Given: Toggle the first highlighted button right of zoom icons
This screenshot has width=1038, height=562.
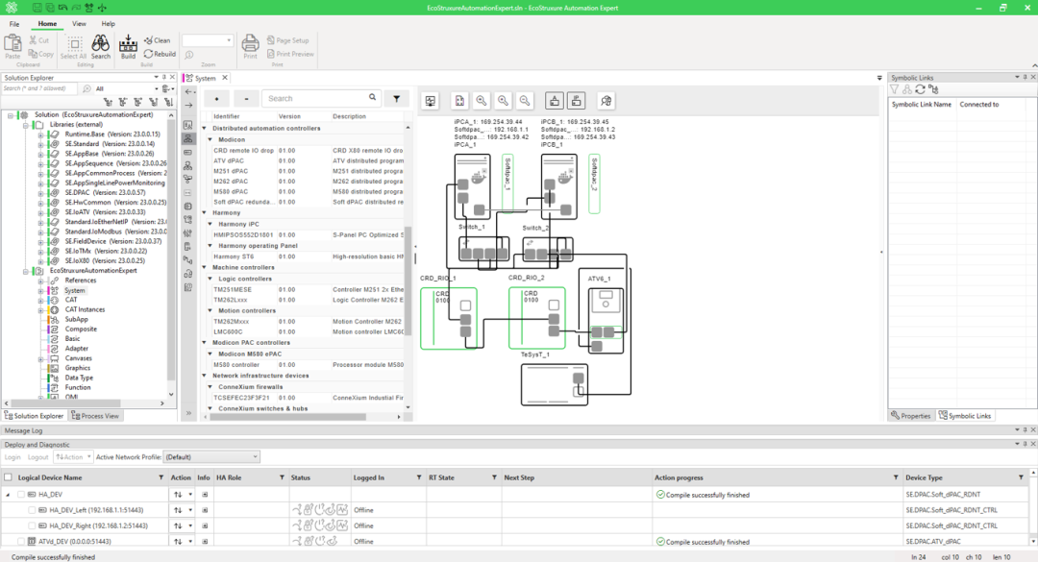Looking at the screenshot, I should coord(555,101).
